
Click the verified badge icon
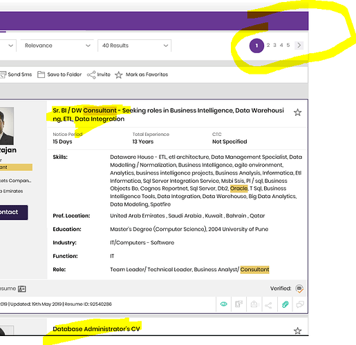299,288
